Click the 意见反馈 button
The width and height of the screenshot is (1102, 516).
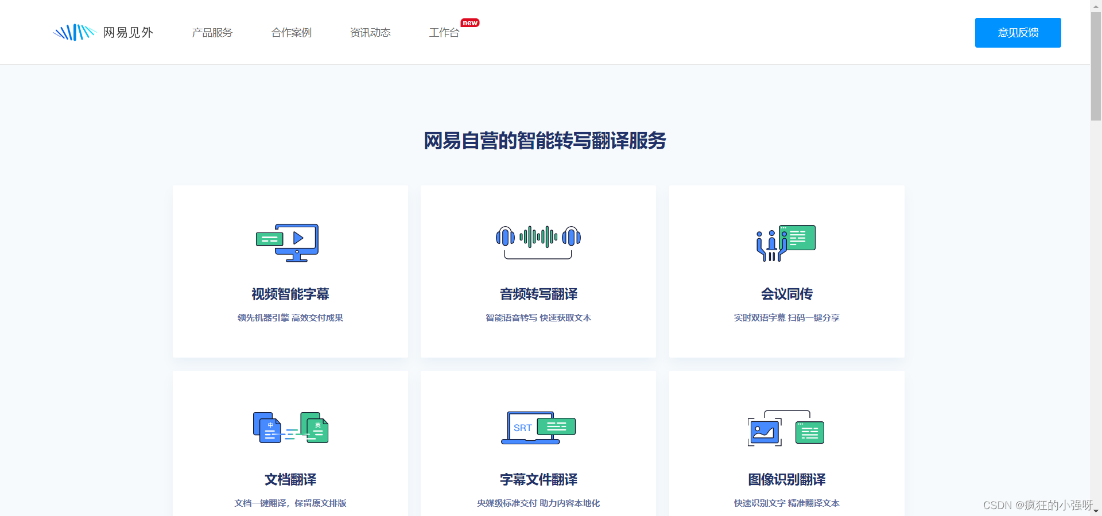click(1018, 33)
